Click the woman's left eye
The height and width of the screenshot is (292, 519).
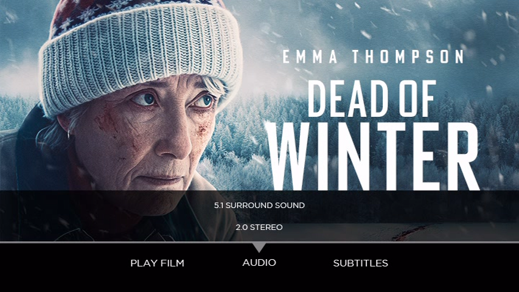click(x=203, y=101)
